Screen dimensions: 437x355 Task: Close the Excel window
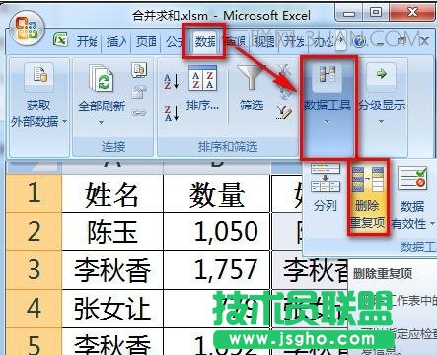pos(412,13)
